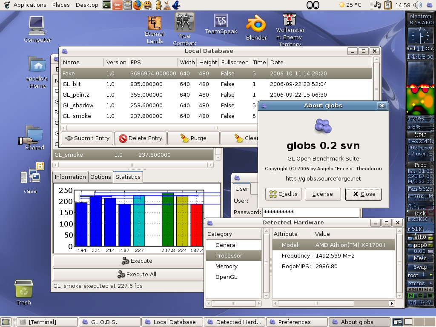The width and height of the screenshot is (436, 327).
Task: Click the Purge button
Action: pyautogui.click(x=194, y=138)
